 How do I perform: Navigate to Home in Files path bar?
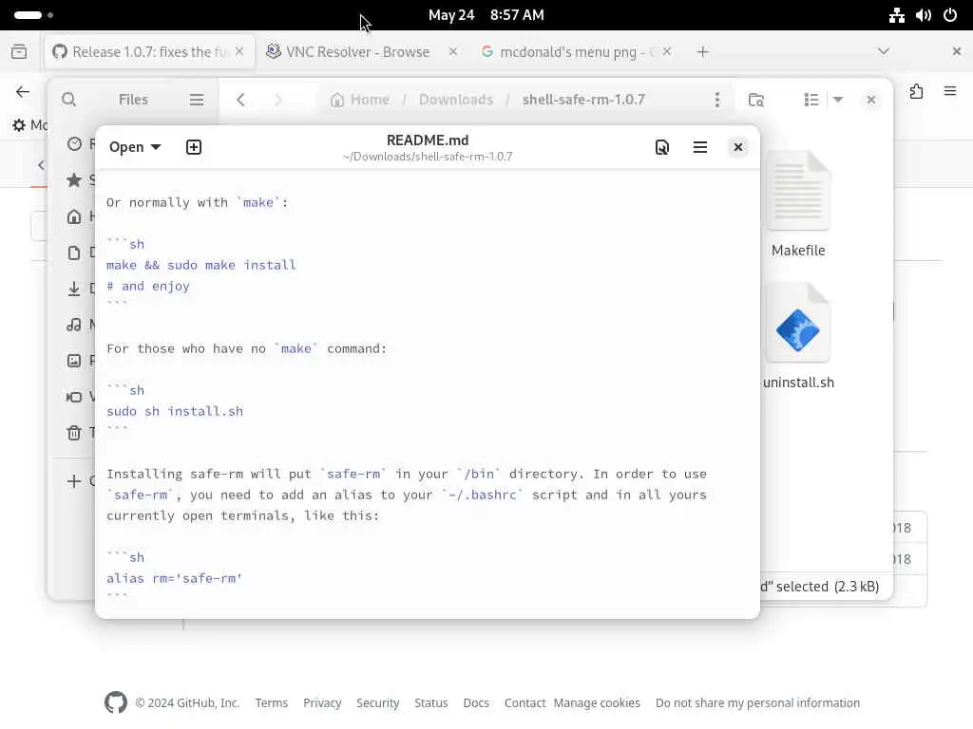point(360,99)
